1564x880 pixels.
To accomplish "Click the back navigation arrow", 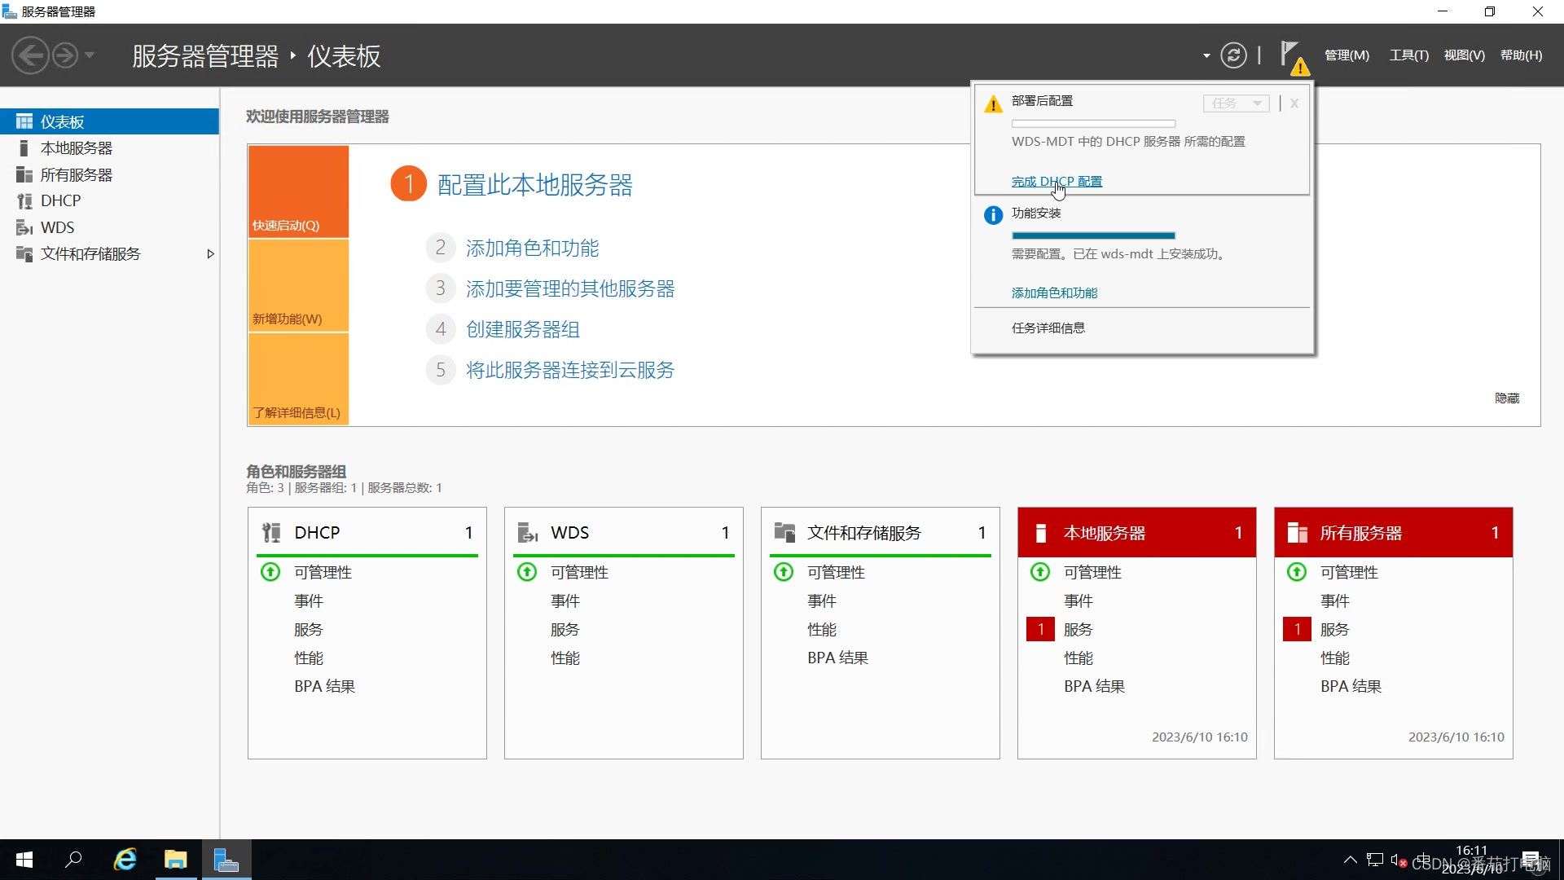I will pyautogui.click(x=31, y=55).
